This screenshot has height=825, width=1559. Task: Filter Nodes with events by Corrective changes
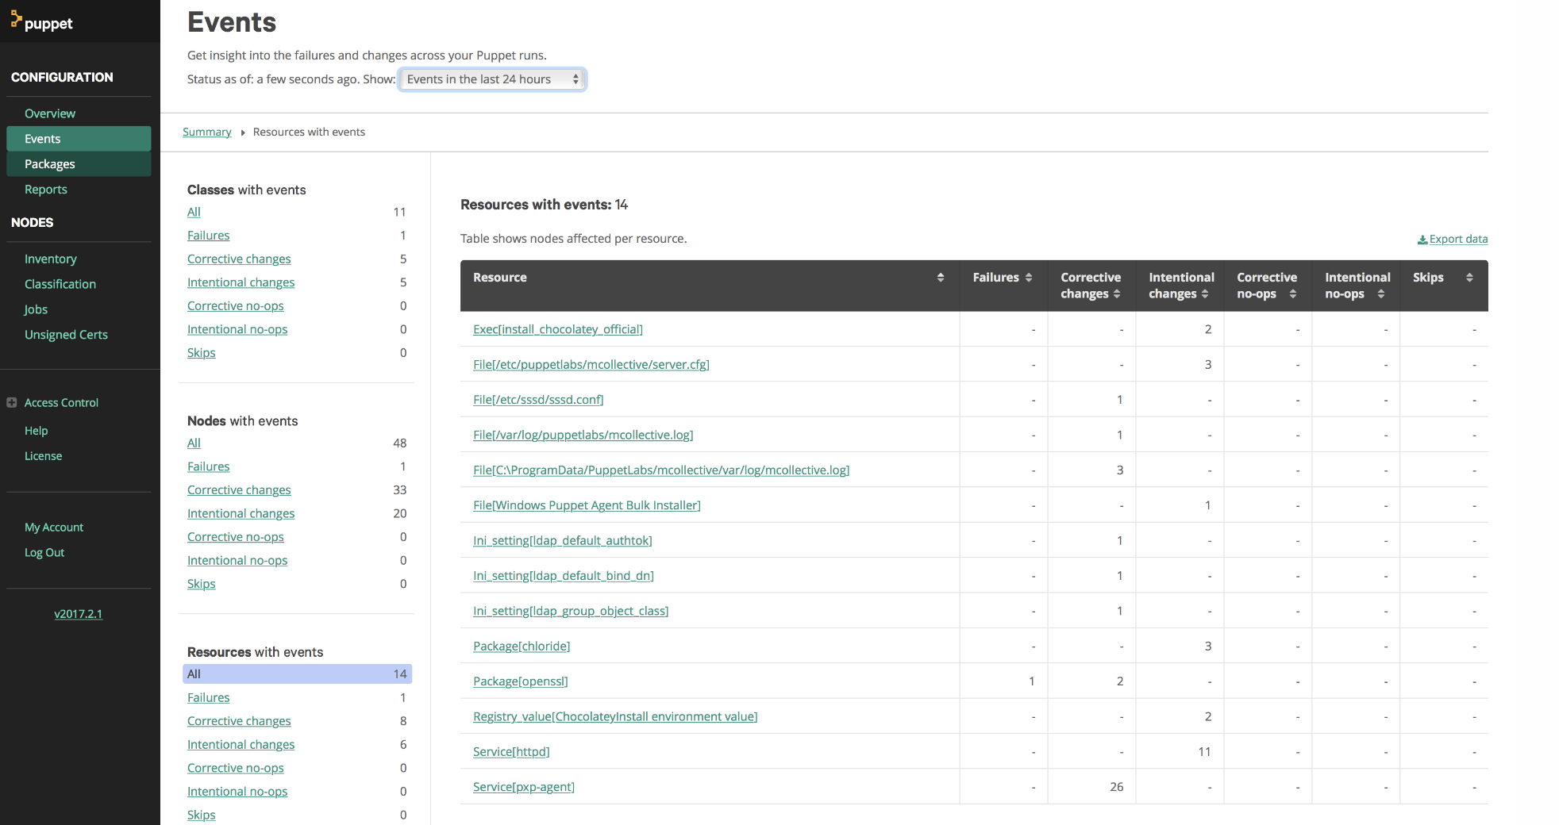coord(239,489)
